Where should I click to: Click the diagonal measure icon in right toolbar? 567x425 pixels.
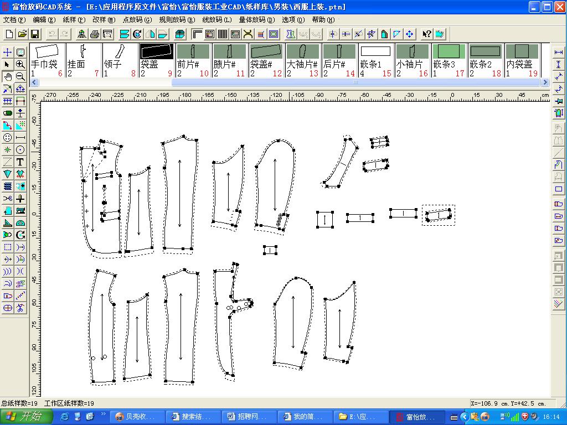coord(559,76)
